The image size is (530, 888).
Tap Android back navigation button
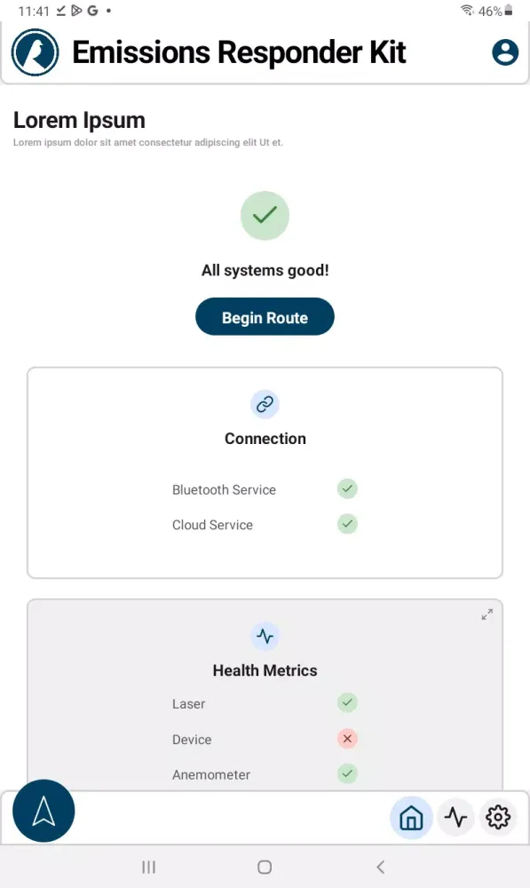[x=381, y=867]
